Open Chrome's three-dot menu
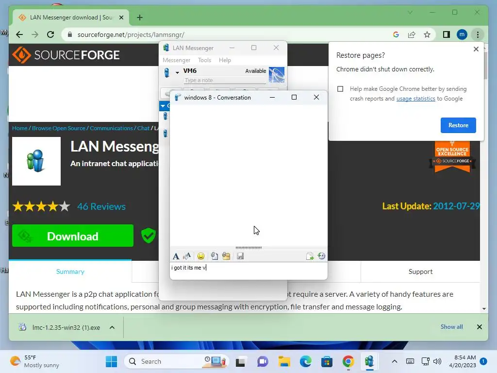The height and width of the screenshot is (373, 497). click(x=478, y=34)
